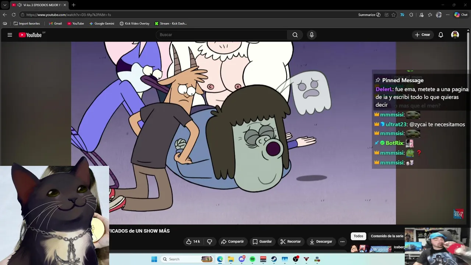Open the tab actions dropdown chevron
The width and height of the screenshot is (471, 265).
(x=5, y=5)
